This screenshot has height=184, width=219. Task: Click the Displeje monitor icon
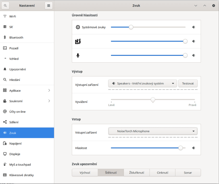pyautogui.click(x=5, y=154)
